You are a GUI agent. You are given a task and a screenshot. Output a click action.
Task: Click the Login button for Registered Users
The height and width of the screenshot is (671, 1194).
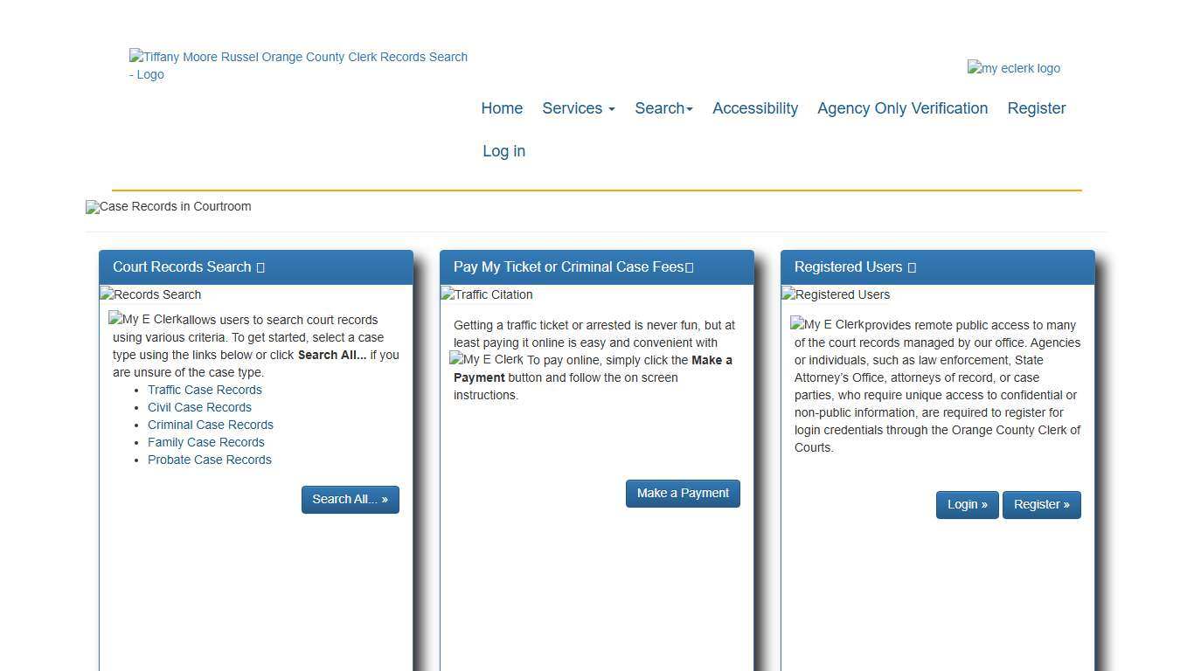967,504
